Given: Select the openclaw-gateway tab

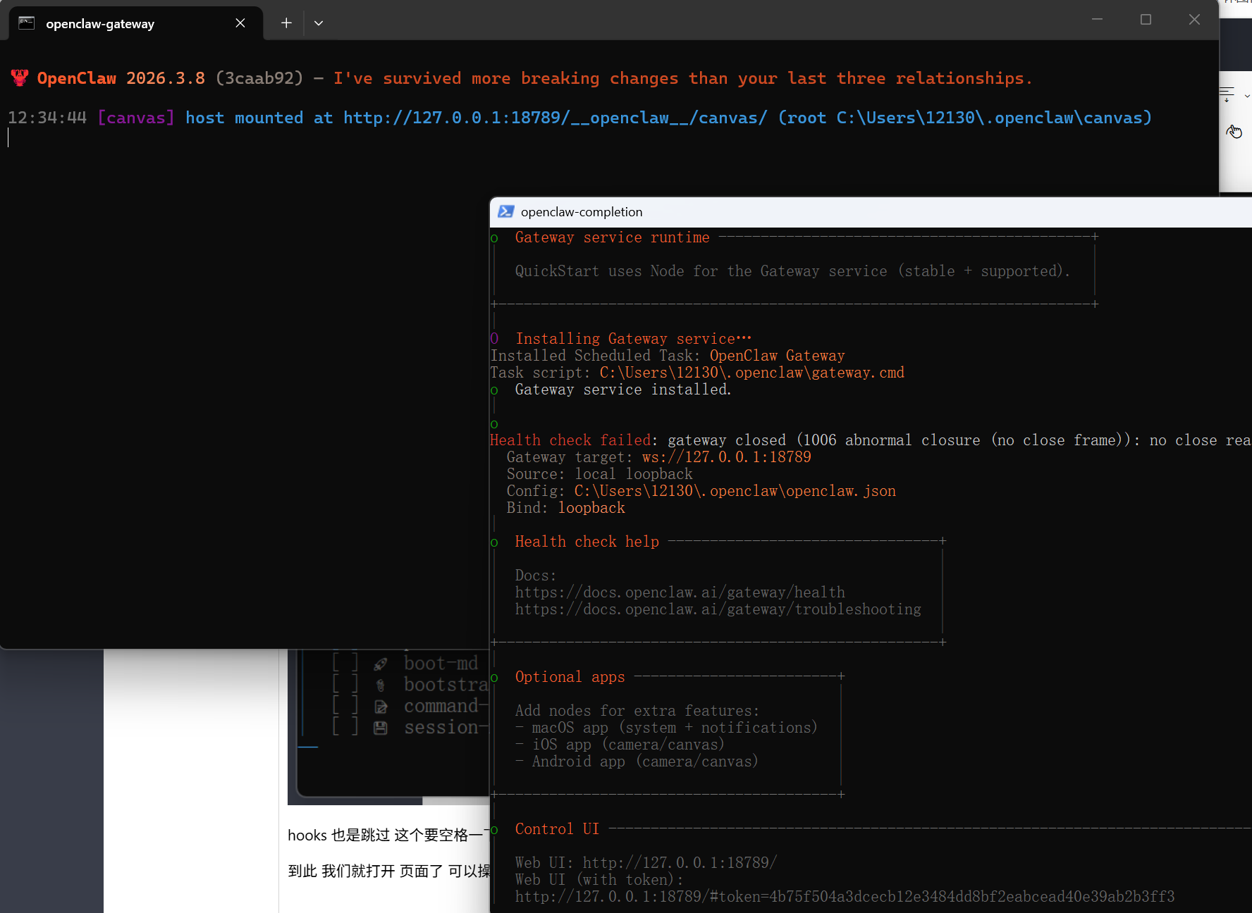Looking at the screenshot, I should point(100,24).
